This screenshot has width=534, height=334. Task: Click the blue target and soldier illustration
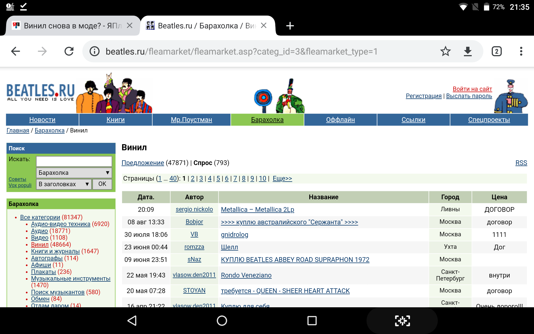tap(280, 96)
